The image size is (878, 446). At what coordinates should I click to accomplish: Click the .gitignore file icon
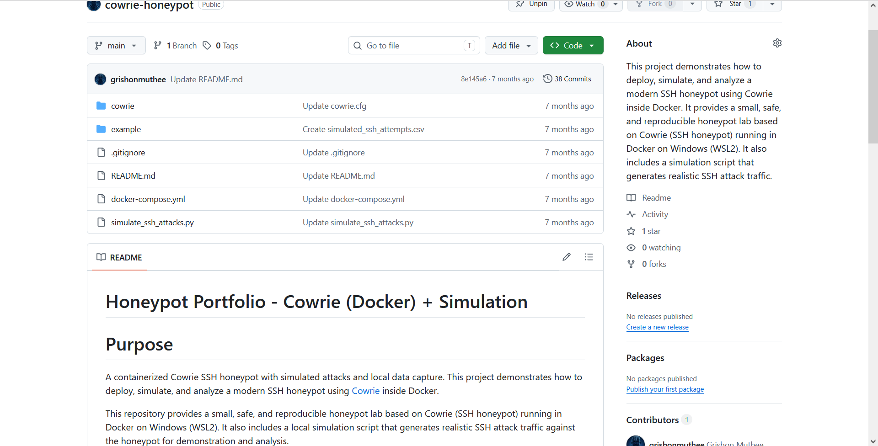[101, 152]
